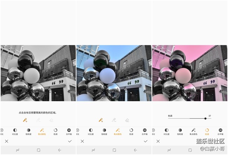Tap the eraser icon in the left screen

pyautogui.click(x=51, y=120)
